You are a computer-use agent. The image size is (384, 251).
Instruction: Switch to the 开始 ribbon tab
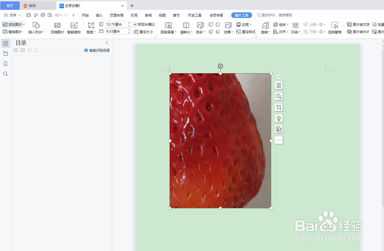coord(85,15)
